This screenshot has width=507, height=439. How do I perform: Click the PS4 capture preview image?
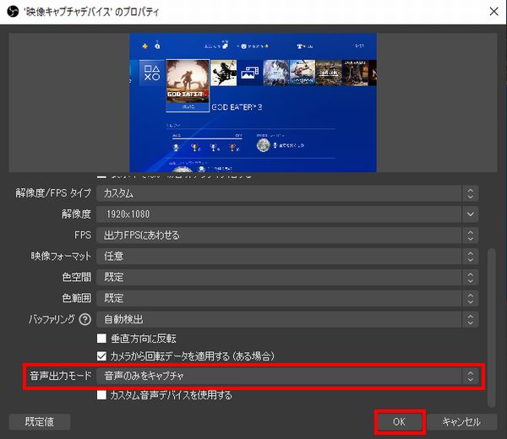coord(253,103)
